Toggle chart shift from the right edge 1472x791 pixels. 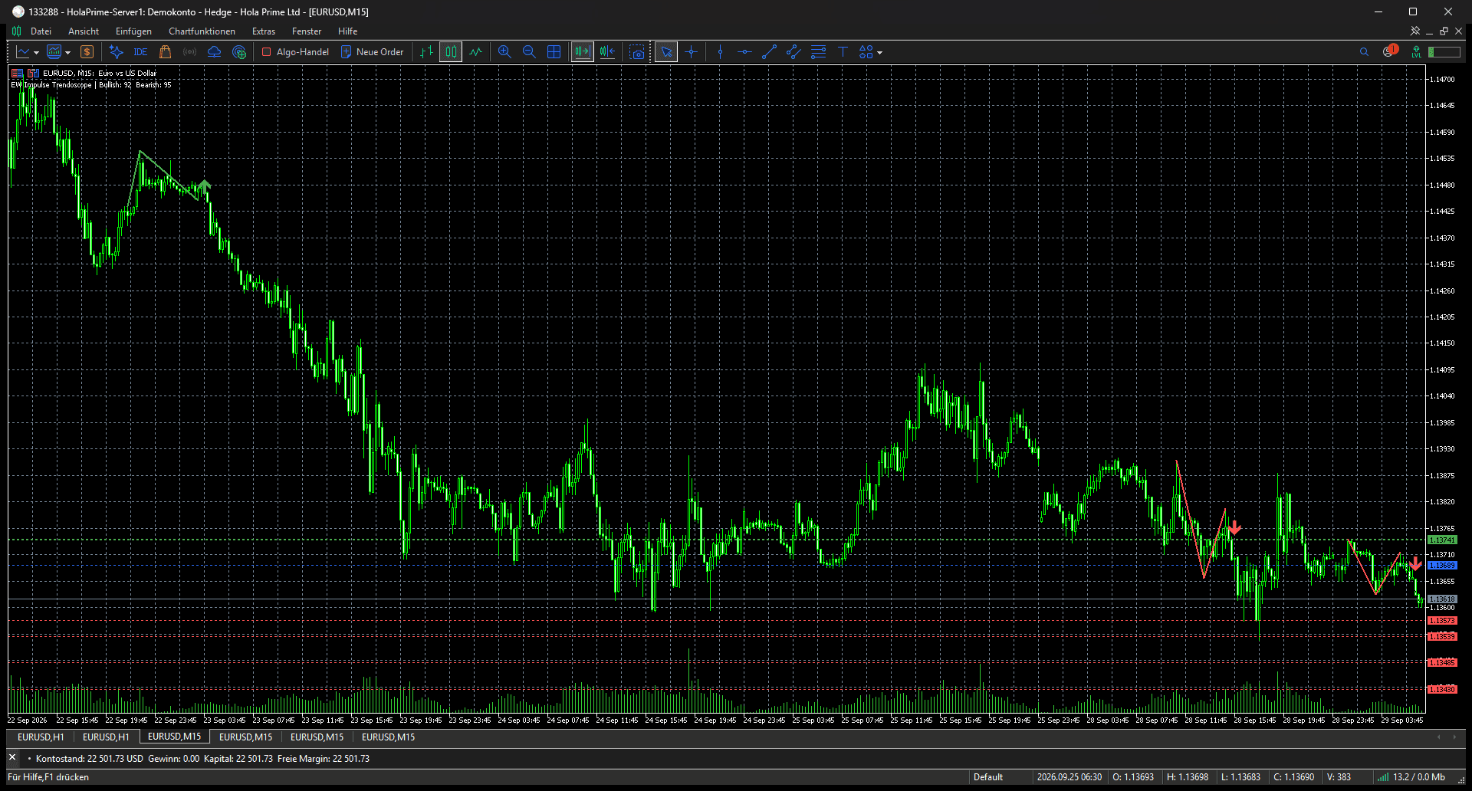click(608, 52)
